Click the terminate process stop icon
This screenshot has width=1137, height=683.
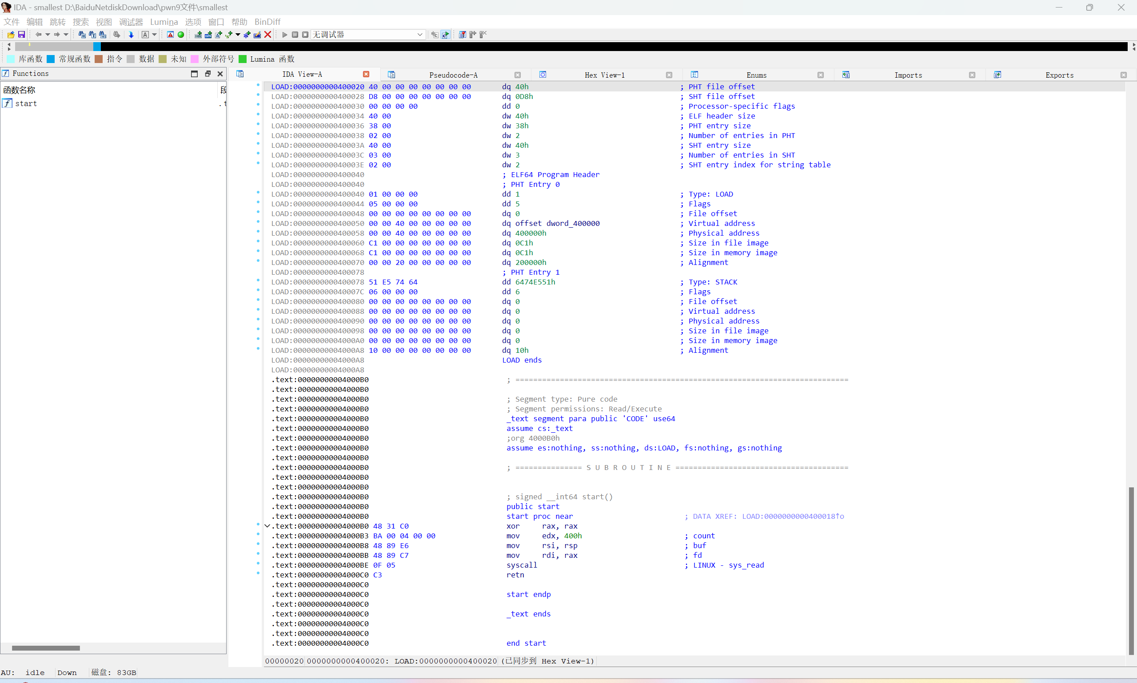click(305, 35)
